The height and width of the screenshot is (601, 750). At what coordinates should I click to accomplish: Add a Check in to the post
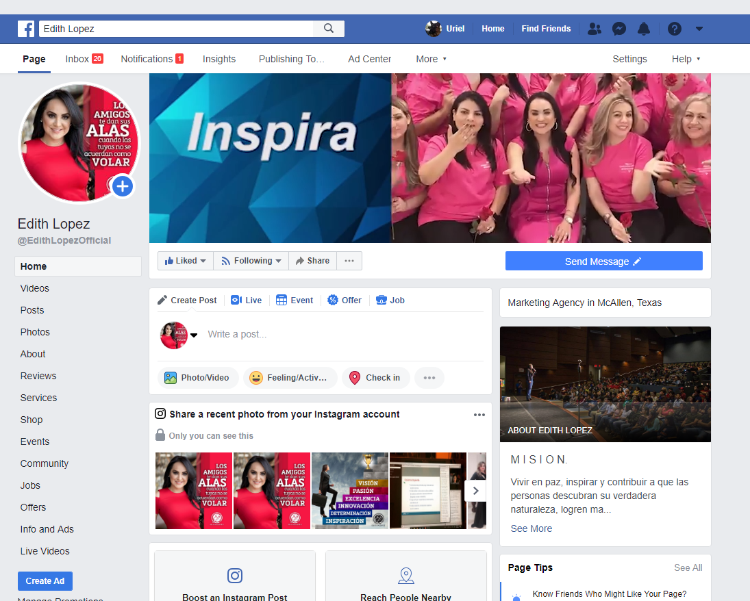(375, 378)
